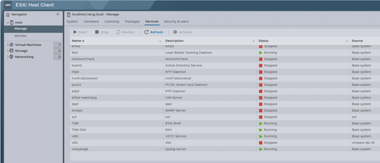Click the Restart service button
This screenshot has width=380, height=163.
coord(125,32)
